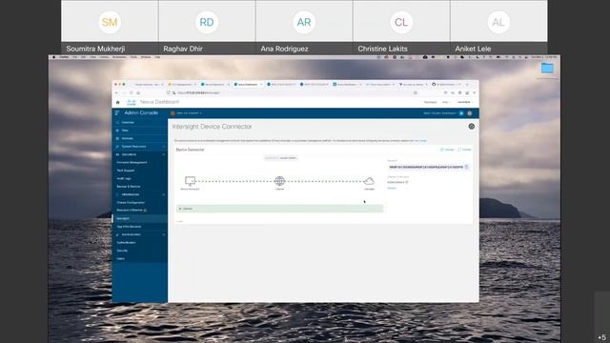Image resolution: width=610 pixels, height=343 pixels.
Task: Select Christine Lakits participant tile
Action: [401, 27]
